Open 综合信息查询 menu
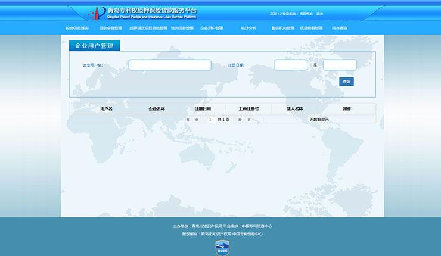The height and width of the screenshot is (256, 441). click(x=77, y=28)
